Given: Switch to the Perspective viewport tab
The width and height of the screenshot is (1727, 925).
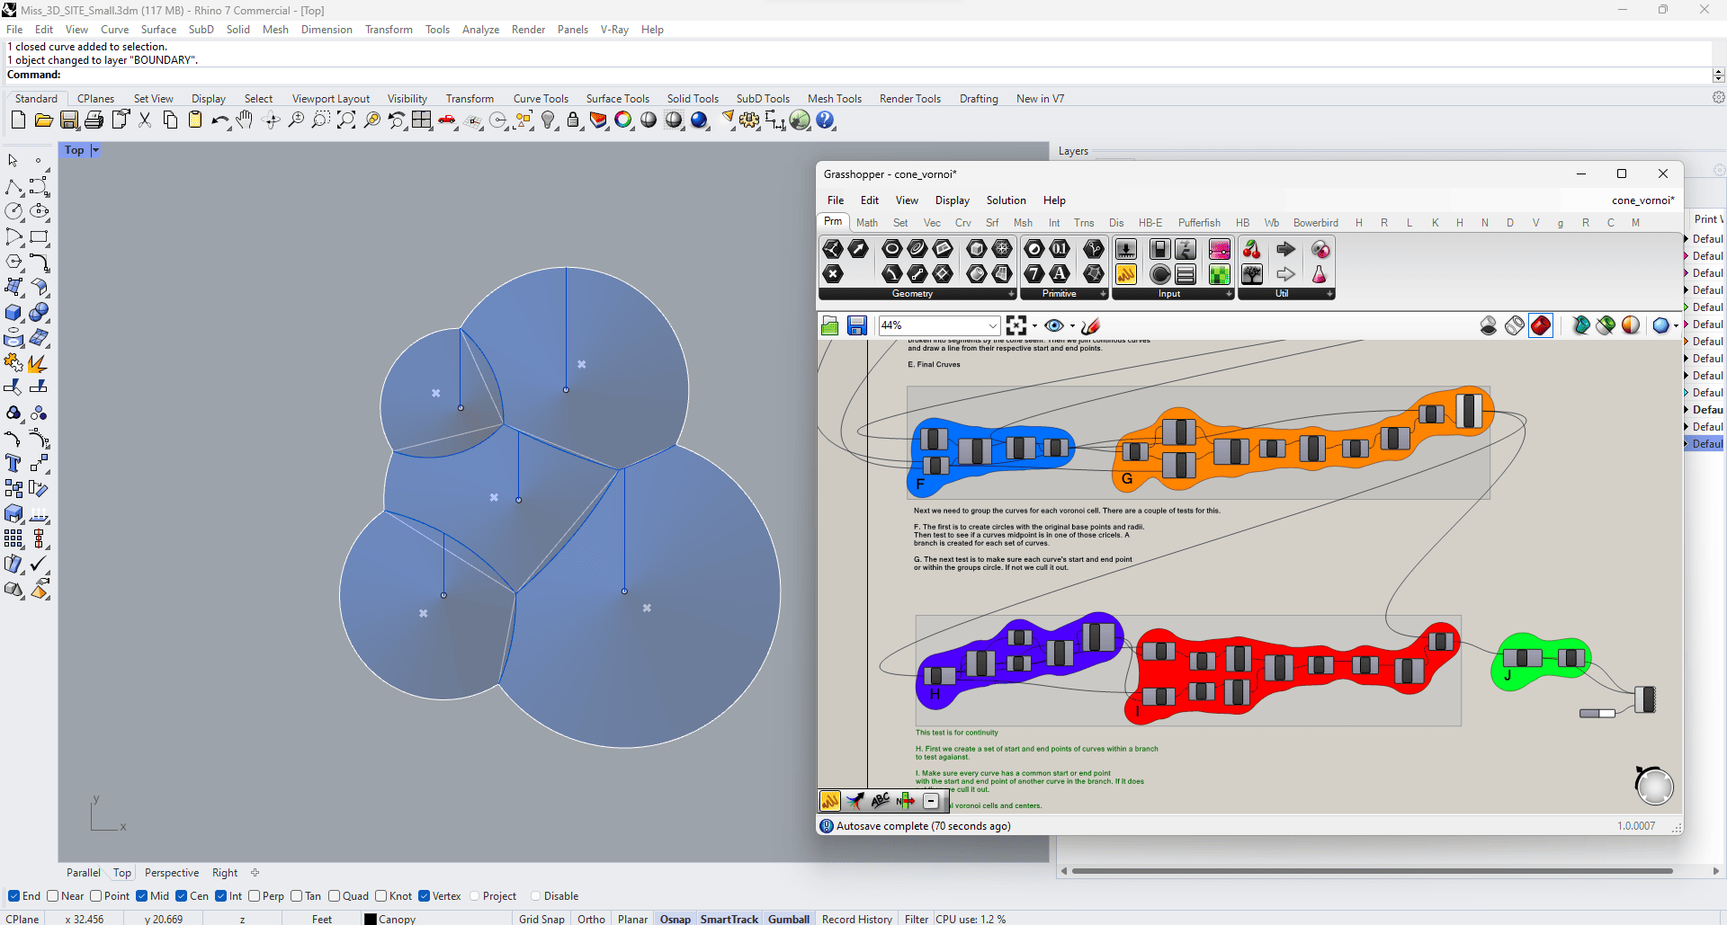Looking at the screenshot, I should click(171, 873).
